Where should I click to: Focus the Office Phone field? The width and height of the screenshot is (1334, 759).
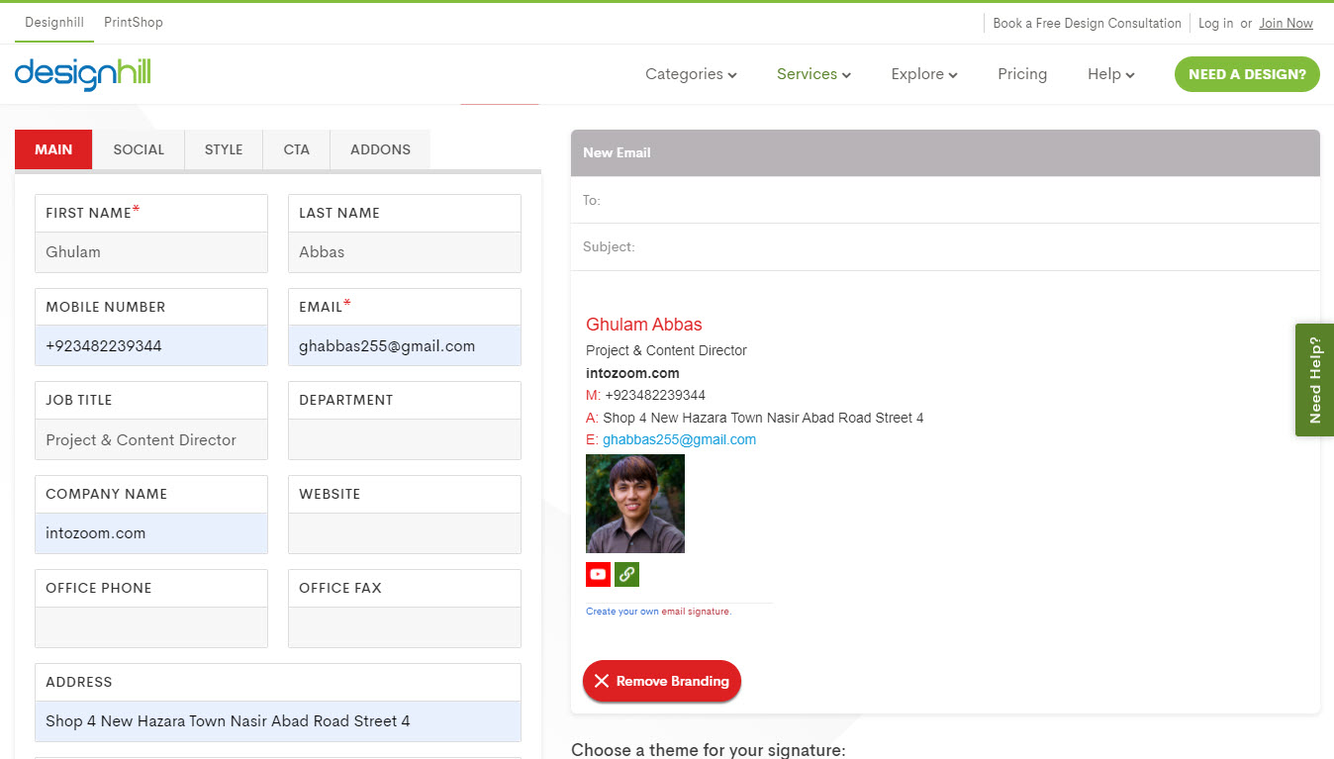[151, 627]
